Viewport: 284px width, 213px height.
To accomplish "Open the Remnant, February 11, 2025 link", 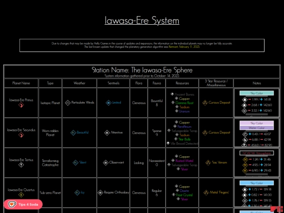I will click(x=184, y=47).
